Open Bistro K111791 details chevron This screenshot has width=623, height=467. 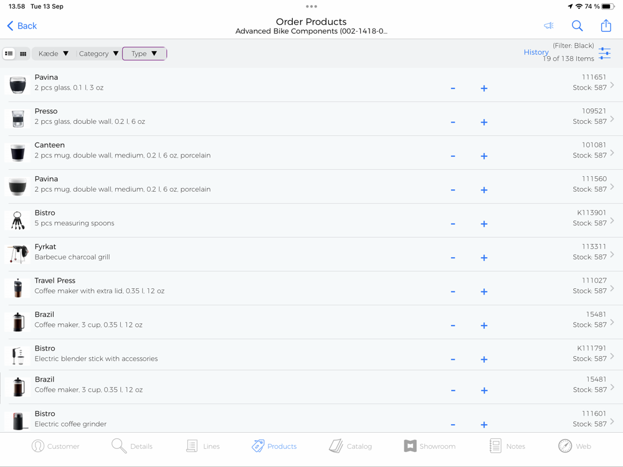(612, 356)
